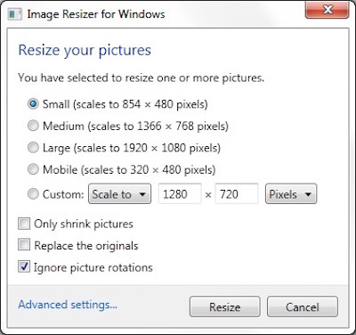
Task: Click the Ignore picture rotations label
Action: tap(93, 267)
